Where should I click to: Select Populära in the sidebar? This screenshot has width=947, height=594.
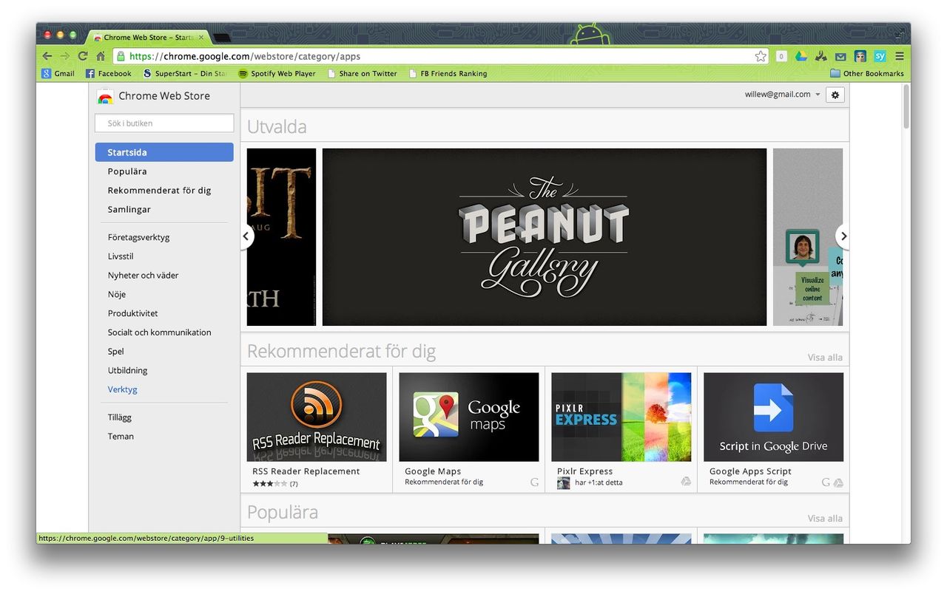[x=127, y=171]
